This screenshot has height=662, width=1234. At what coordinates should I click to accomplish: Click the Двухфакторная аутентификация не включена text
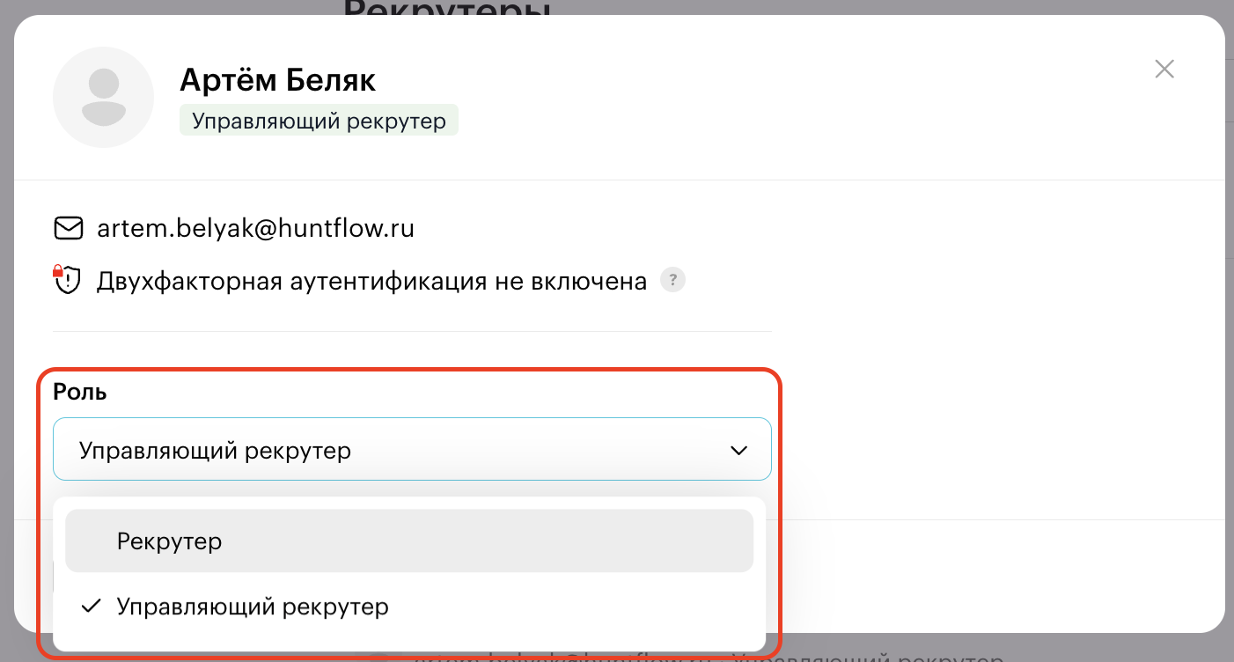pyautogui.click(x=371, y=282)
